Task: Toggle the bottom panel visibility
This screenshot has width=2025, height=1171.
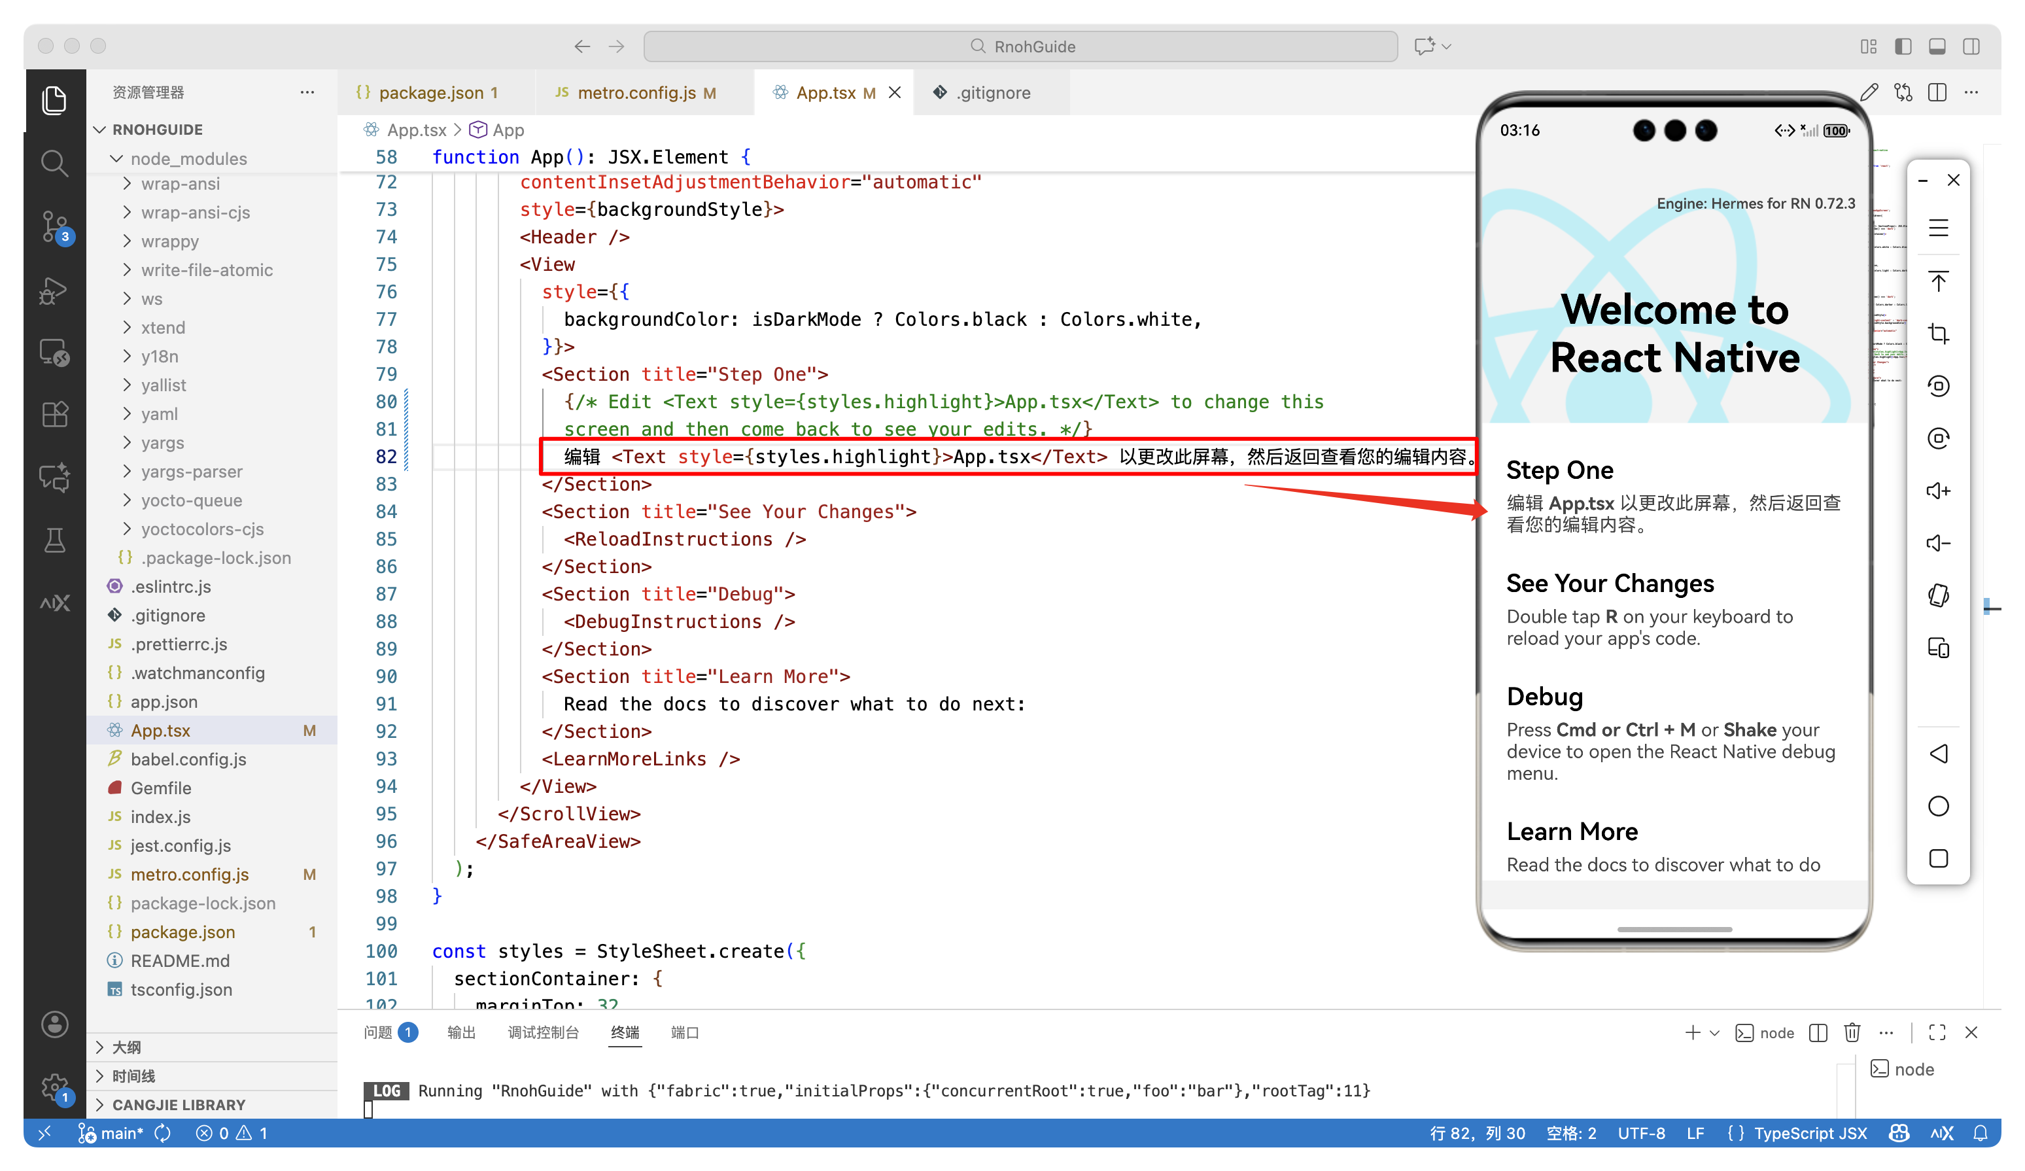Action: (x=1937, y=46)
